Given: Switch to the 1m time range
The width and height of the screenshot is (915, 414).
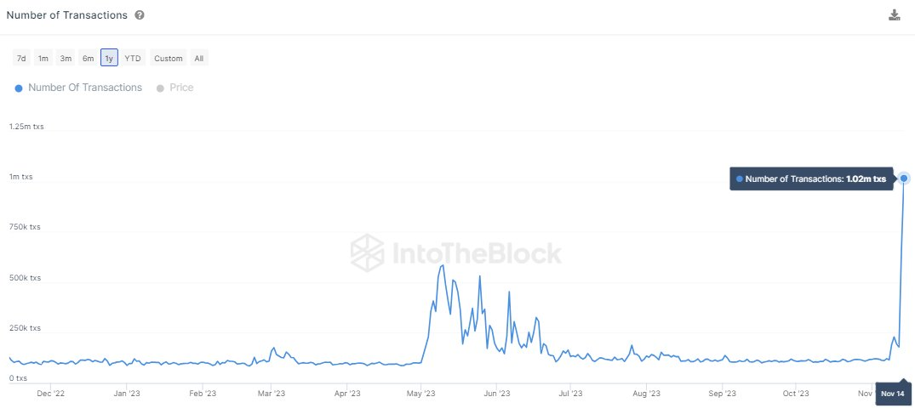Looking at the screenshot, I should tap(43, 58).
